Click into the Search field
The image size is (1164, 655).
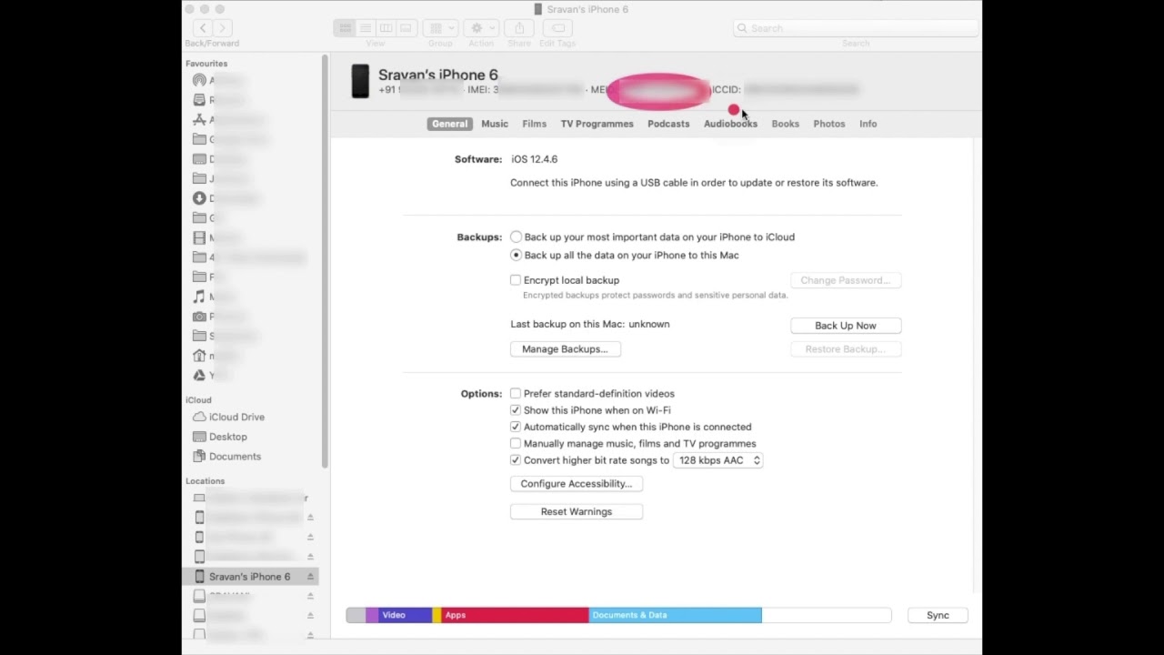pyautogui.click(x=856, y=28)
